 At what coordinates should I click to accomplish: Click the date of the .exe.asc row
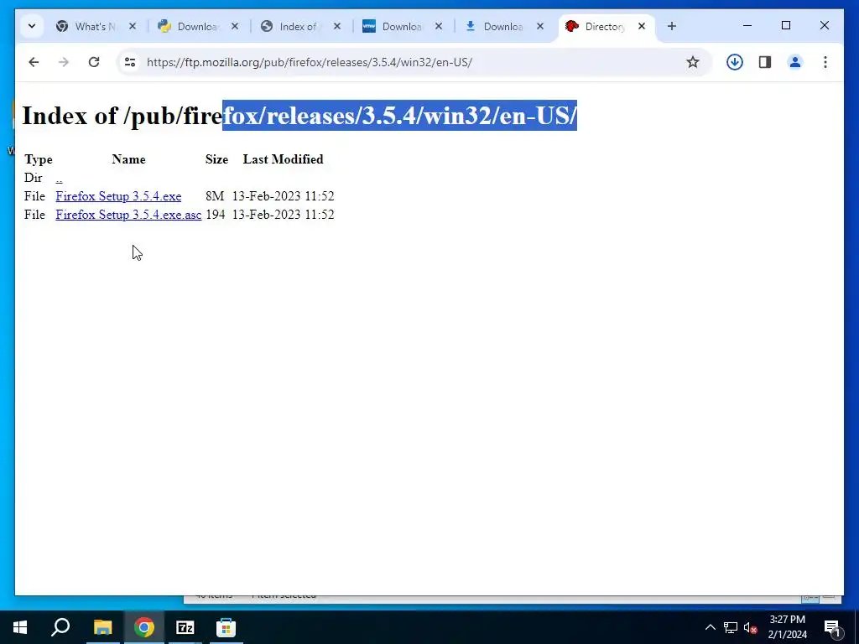coord(284,215)
